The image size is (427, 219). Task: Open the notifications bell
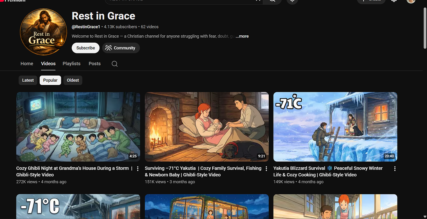click(x=394, y=1)
